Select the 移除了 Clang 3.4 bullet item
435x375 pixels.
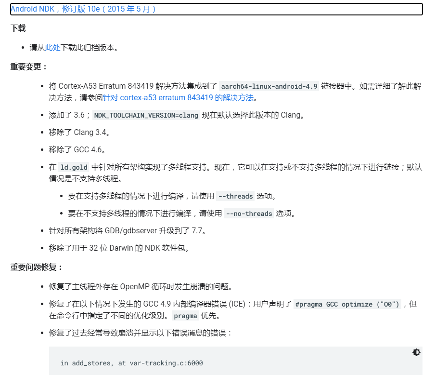[x=77, y=133]
